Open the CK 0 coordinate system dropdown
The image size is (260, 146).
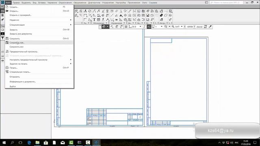[x=140, y=27]
